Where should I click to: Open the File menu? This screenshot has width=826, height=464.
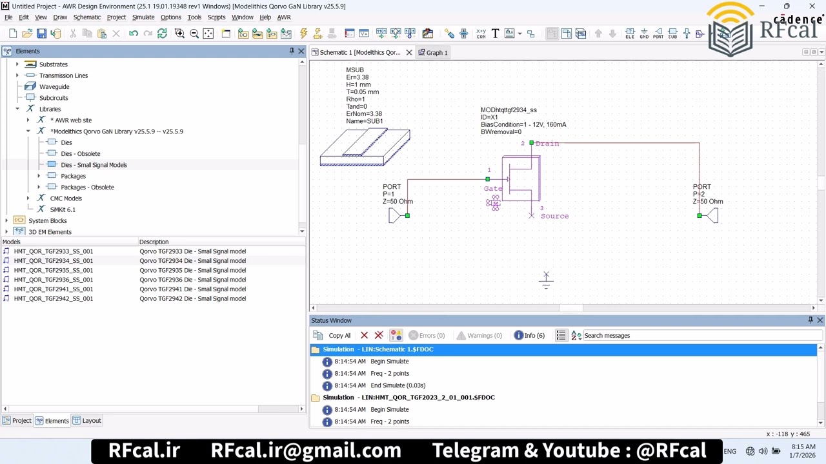[x=8, y=17]
